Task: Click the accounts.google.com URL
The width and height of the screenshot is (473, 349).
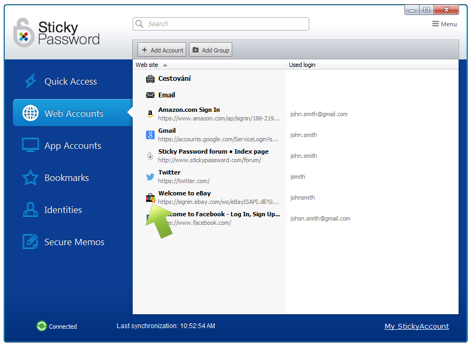Action: [218, 139]
